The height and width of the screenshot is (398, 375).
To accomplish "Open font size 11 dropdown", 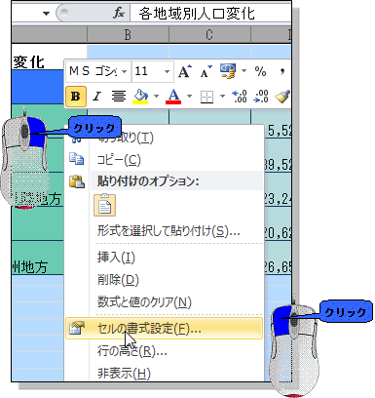I will [x=167, y=71].
